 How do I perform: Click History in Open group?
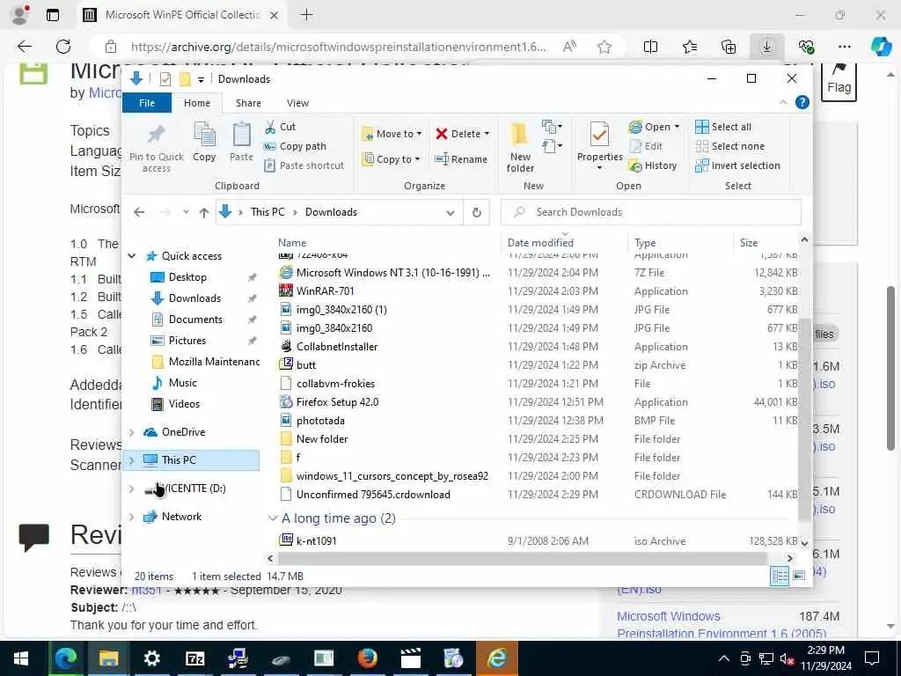pos(653,165)
